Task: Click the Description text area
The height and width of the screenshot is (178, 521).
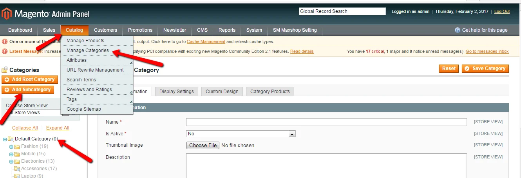Action: pos(326,165)
